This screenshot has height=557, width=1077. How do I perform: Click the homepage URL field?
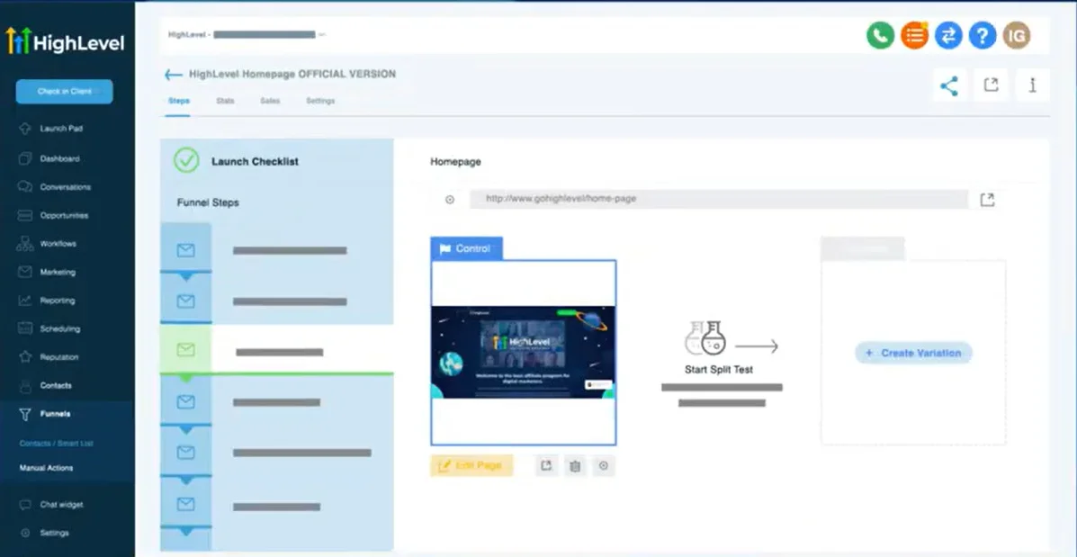pos(718,199)
